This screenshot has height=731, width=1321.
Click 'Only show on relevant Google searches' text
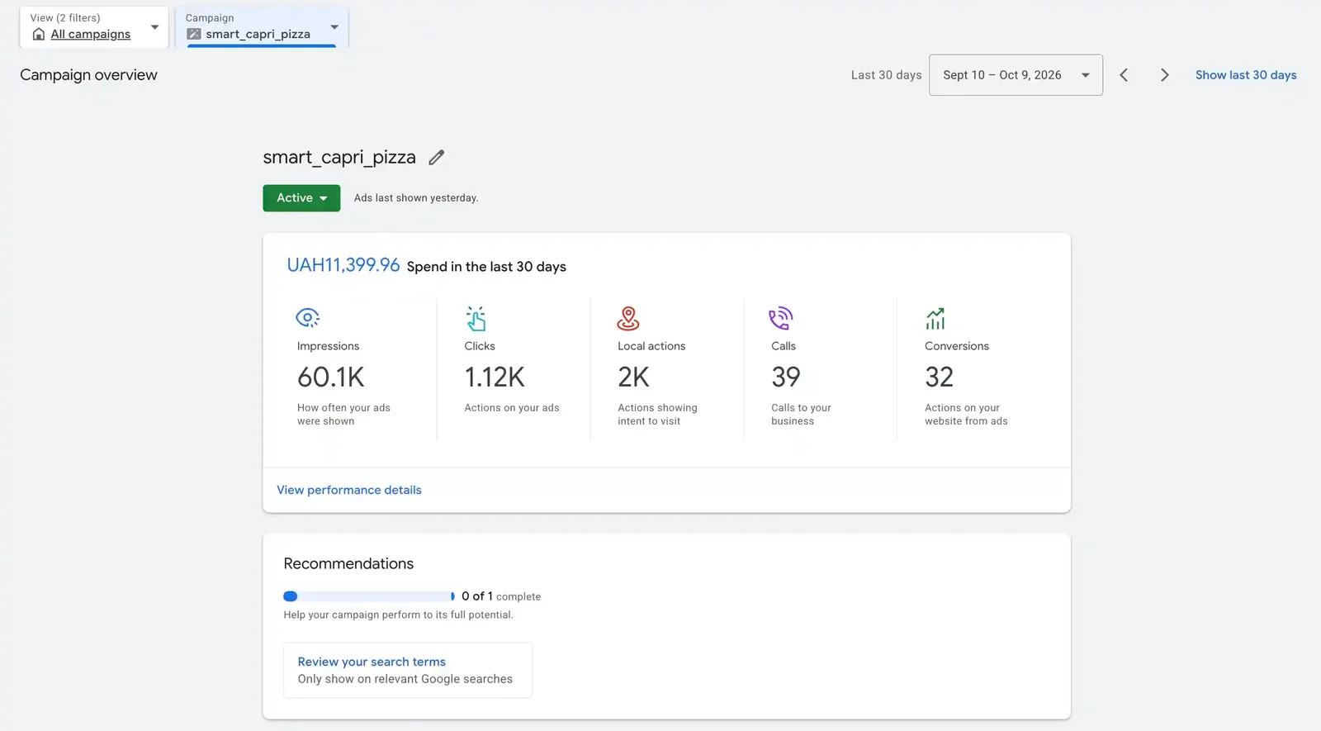click(405, 679)
